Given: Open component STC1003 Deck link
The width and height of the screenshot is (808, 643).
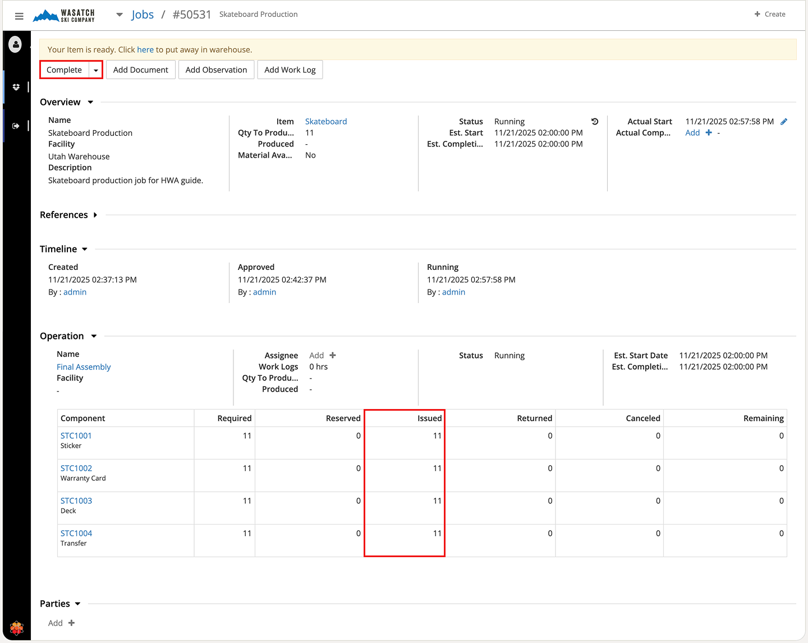Looking at the screenshot, I should [76, 501].
